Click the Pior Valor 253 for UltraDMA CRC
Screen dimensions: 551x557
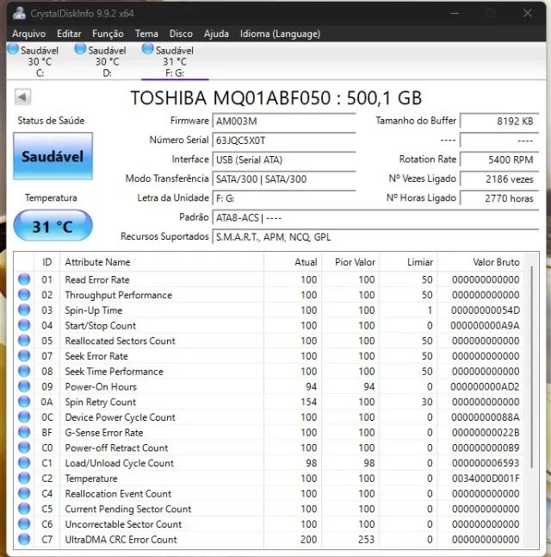(366, 539)
